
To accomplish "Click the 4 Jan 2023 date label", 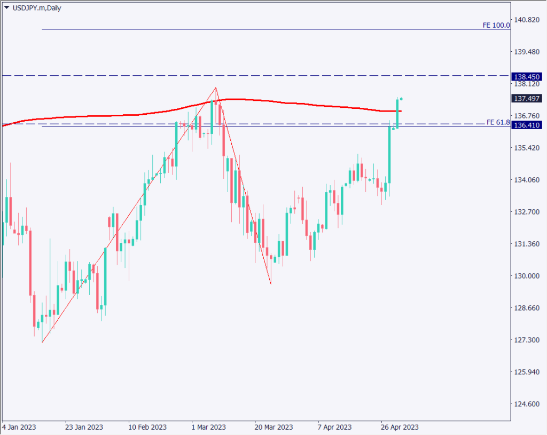I will coord(20,427).
